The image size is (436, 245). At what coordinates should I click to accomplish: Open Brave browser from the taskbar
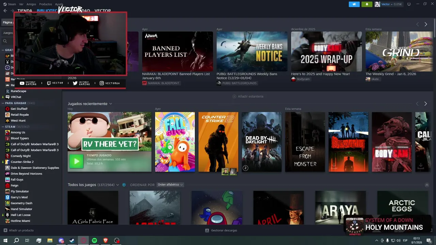coord(106,241)
